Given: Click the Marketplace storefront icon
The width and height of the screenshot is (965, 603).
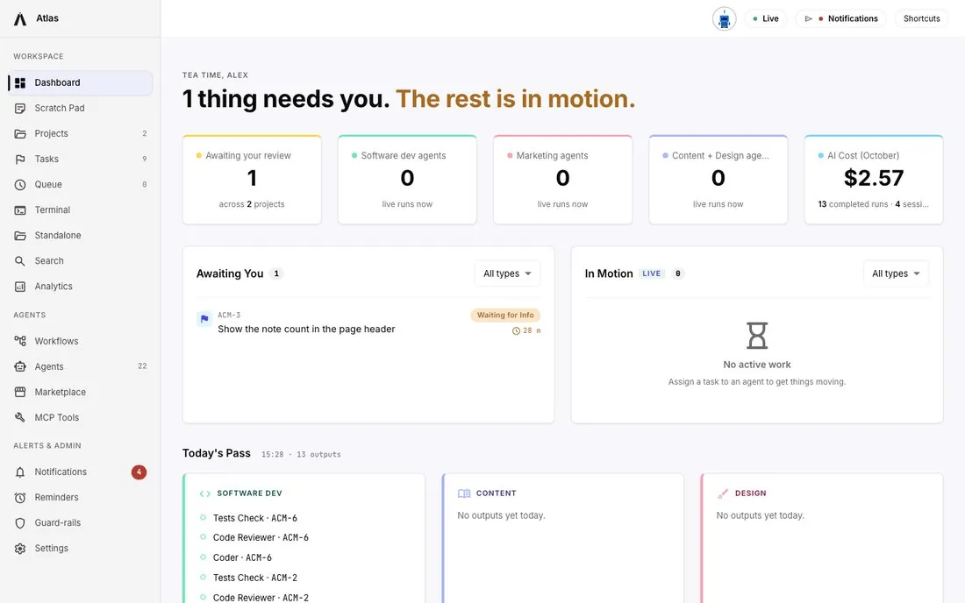Looking at the screenshot, I should click(20, 392).
